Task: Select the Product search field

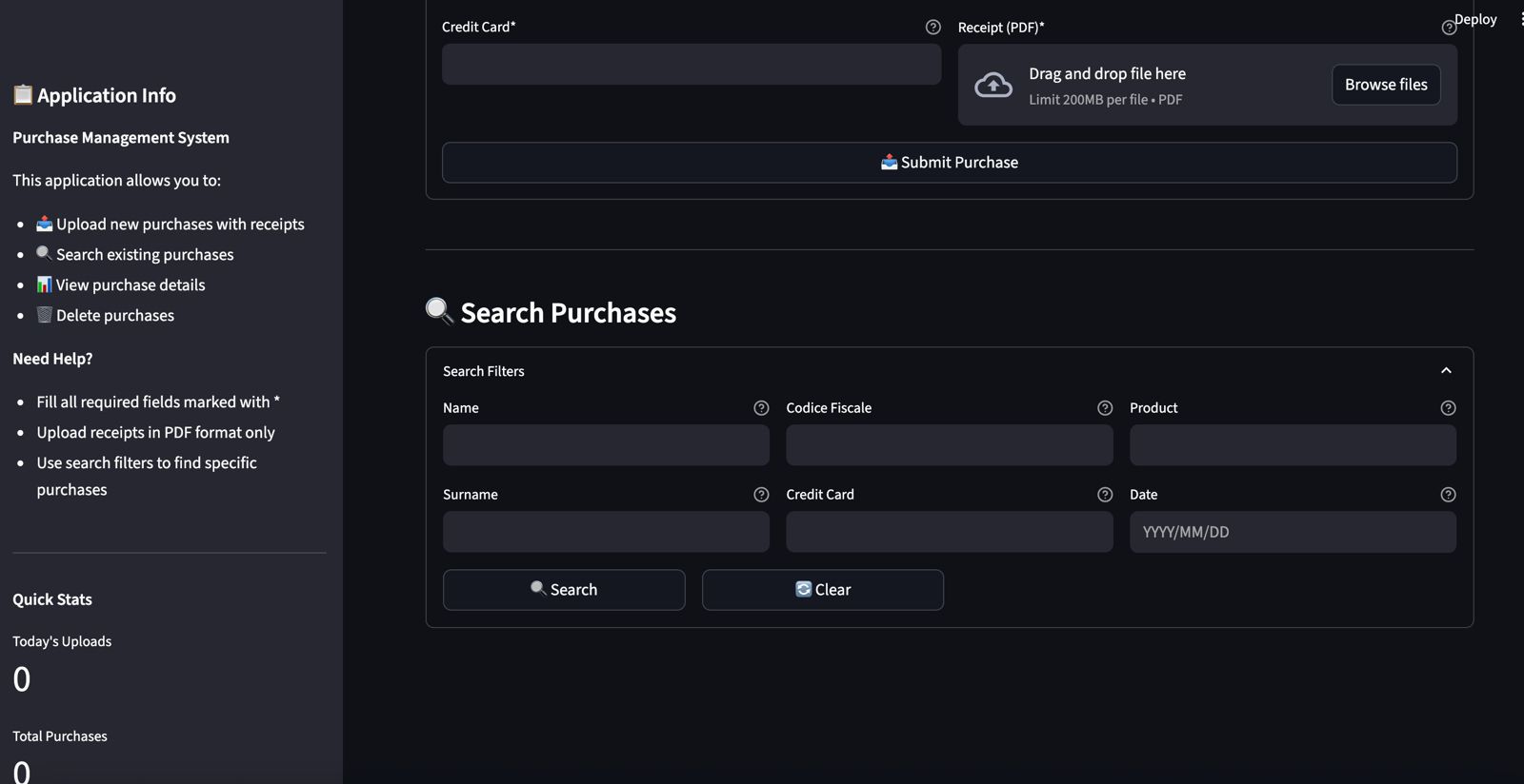Action: tap(1293, 445)
